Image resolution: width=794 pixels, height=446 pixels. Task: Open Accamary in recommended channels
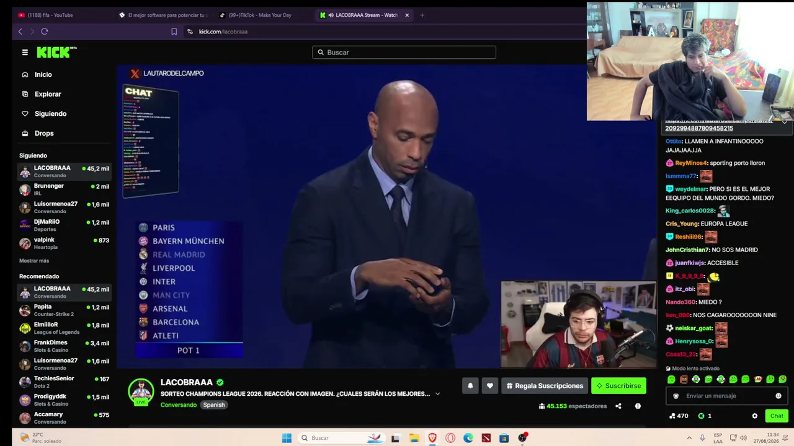coord(65,418)
